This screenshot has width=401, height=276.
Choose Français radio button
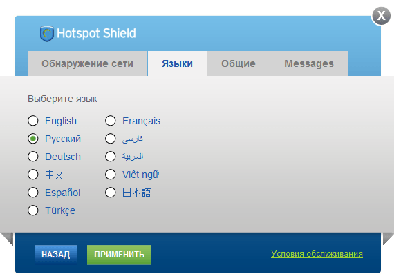pyautogui.click(x=111, y=121)
